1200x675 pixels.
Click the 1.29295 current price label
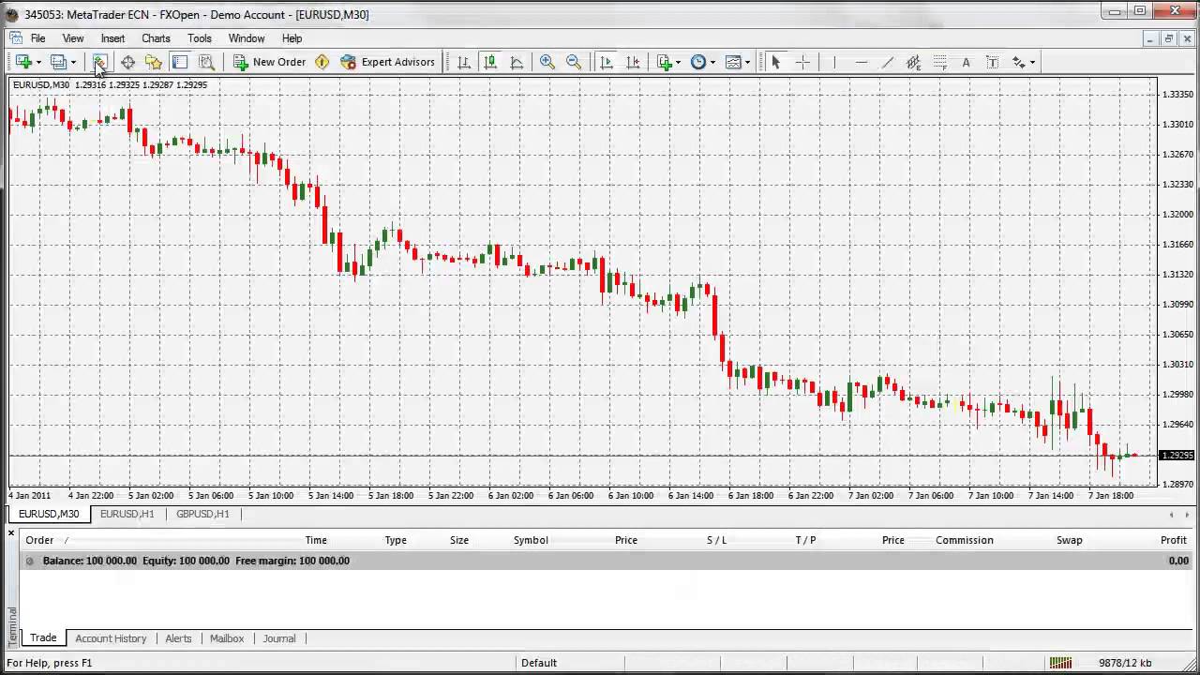(x=1176, y=456)
